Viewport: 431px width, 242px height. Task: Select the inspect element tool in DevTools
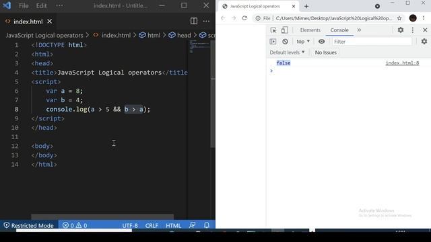coord(273,30)
